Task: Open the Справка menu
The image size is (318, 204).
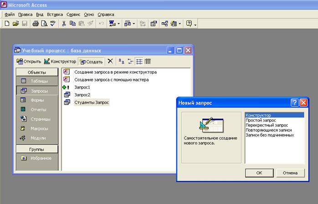Action: coord(106,15)
